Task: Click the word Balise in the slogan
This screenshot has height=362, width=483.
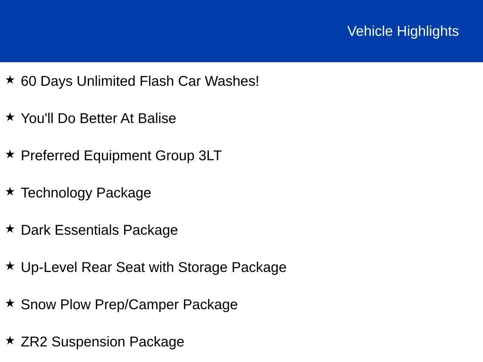Action: click(x=157, y=118)
